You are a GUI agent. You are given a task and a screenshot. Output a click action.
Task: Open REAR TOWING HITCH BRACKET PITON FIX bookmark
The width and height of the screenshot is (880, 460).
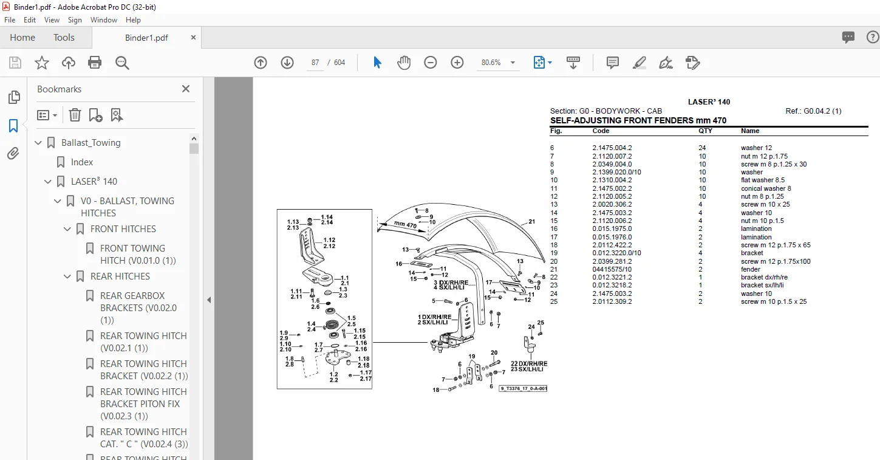tap(143, 404)
